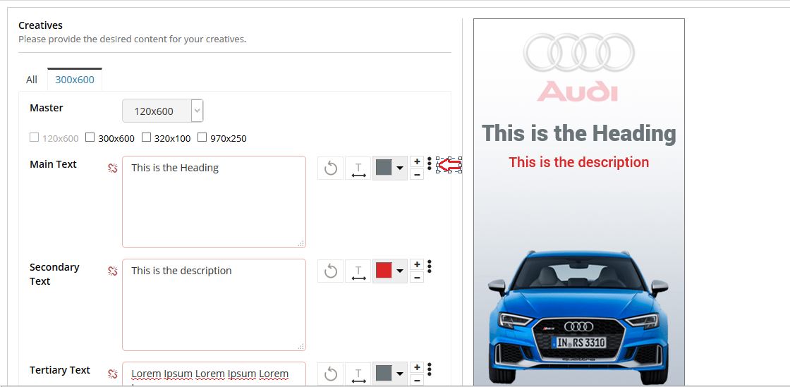Click 'This is the description' in preview
Image resolution: width=790 pixels, height=387 pixels.
point(578,162)
